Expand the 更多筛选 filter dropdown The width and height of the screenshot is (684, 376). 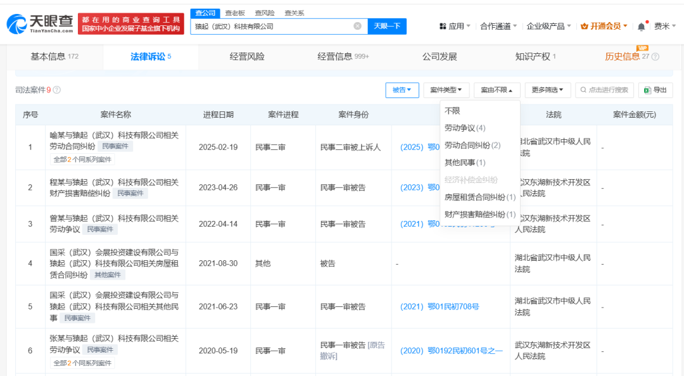coord(547,91)
